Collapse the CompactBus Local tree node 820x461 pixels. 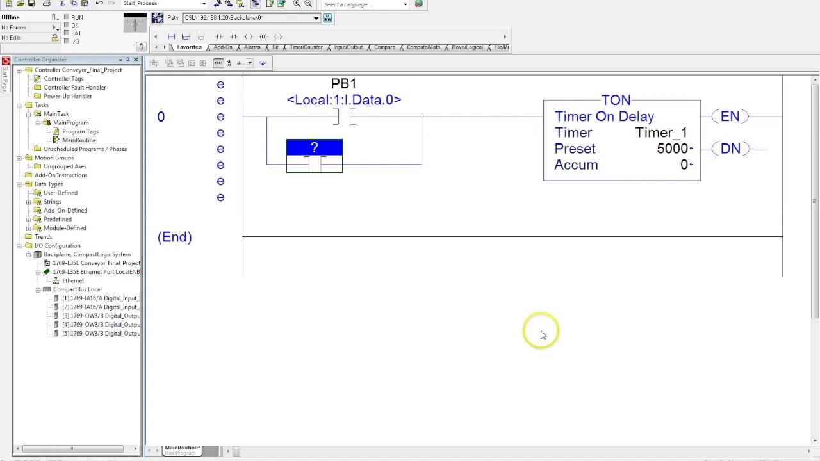[x=38, y=289]
